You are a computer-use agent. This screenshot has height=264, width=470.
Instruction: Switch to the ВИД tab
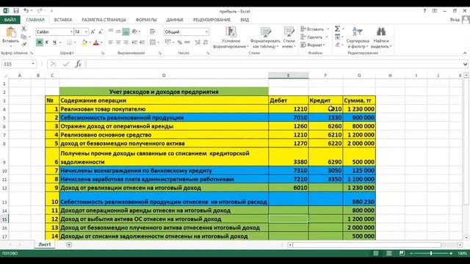(245, 20)
